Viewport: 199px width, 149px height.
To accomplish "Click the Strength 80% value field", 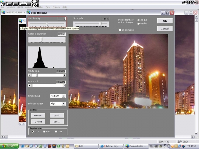I will point(105,19).
